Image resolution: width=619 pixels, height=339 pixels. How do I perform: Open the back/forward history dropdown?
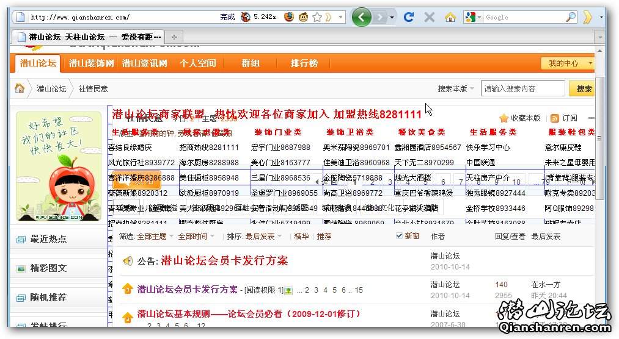[392, 17]
